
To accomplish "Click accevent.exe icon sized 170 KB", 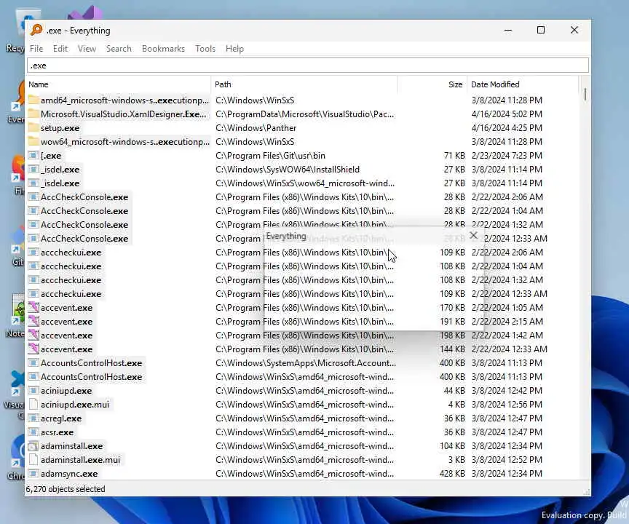I will 33,308.
